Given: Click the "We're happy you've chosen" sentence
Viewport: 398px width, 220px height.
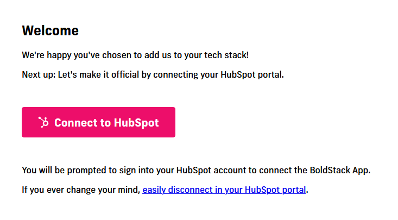Looking at the screenshot, I should pyautogui.click(x=135, y=55).
